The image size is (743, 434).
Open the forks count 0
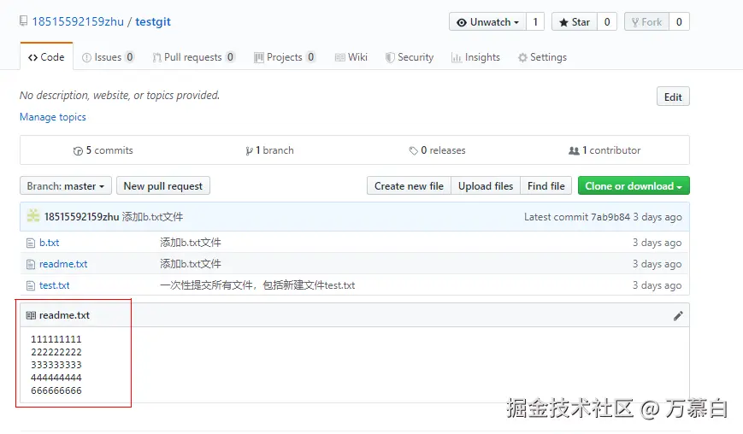coord(679,21)
